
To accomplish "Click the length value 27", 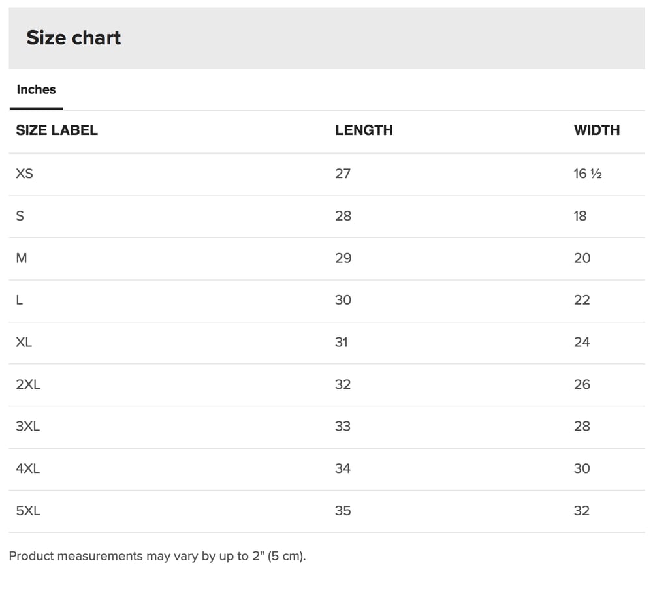I will [343, 174].
